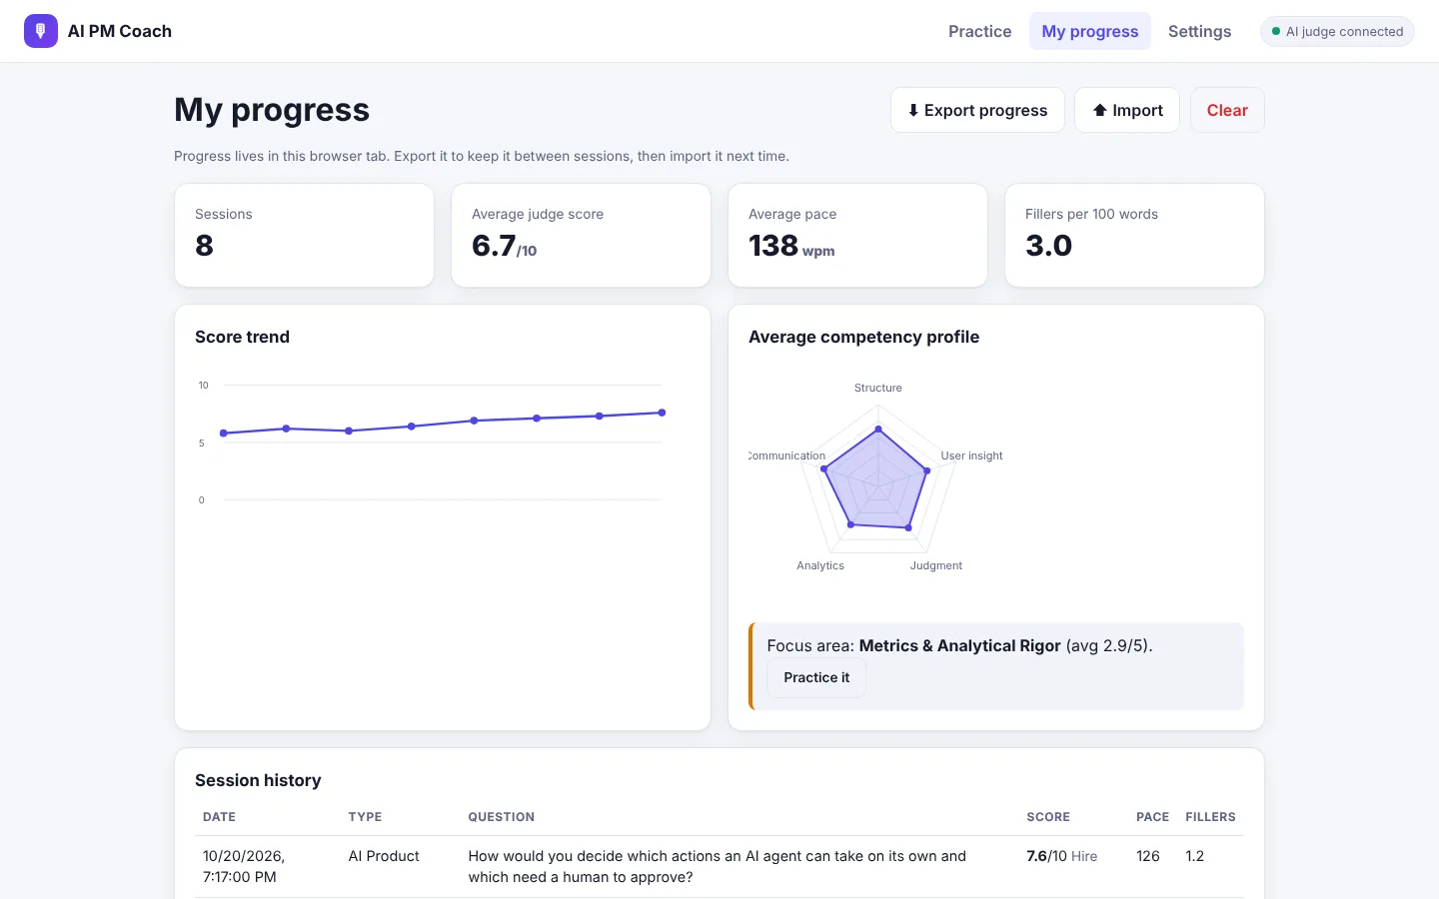This screenshot has height=899, width=1439.
Task: Click the download arrow on Export progress
Action: point(913,110)
